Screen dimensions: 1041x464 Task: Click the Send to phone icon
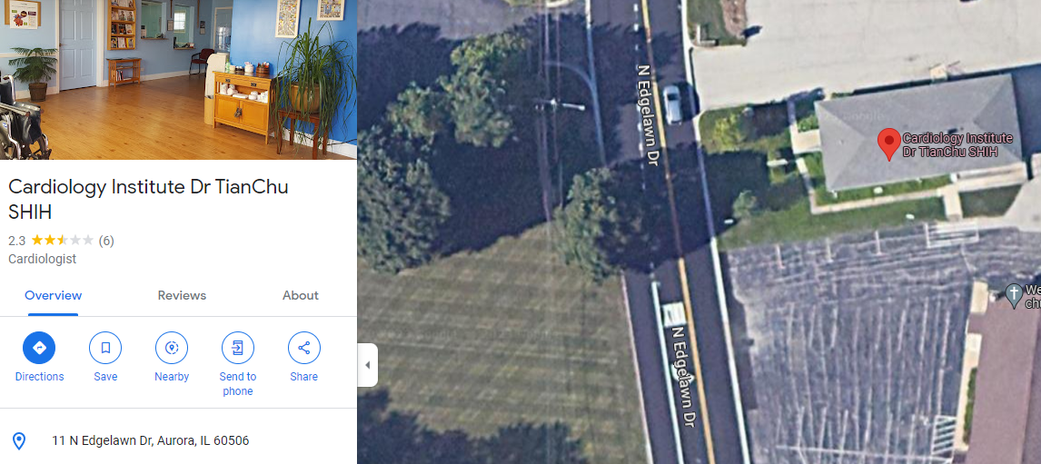(x=238, y=348)
